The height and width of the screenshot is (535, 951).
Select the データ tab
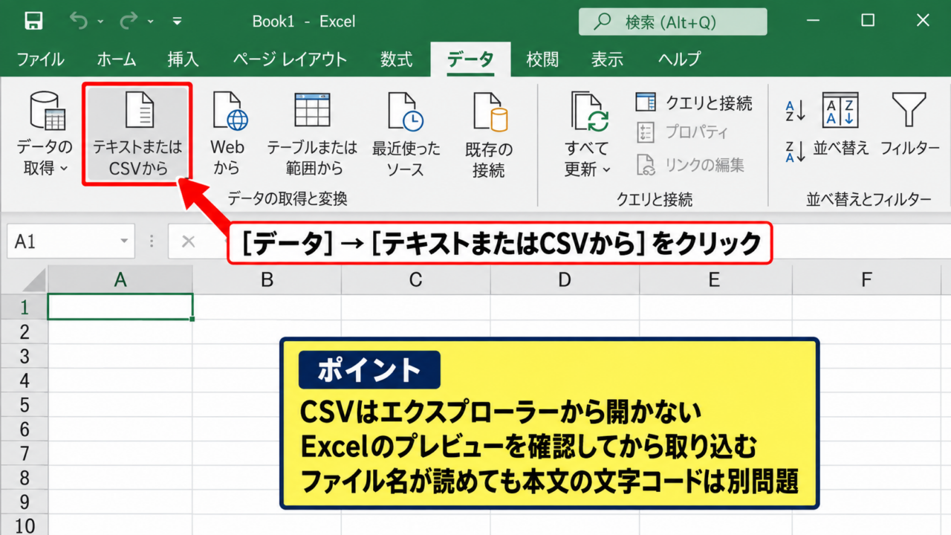[470, 59]
